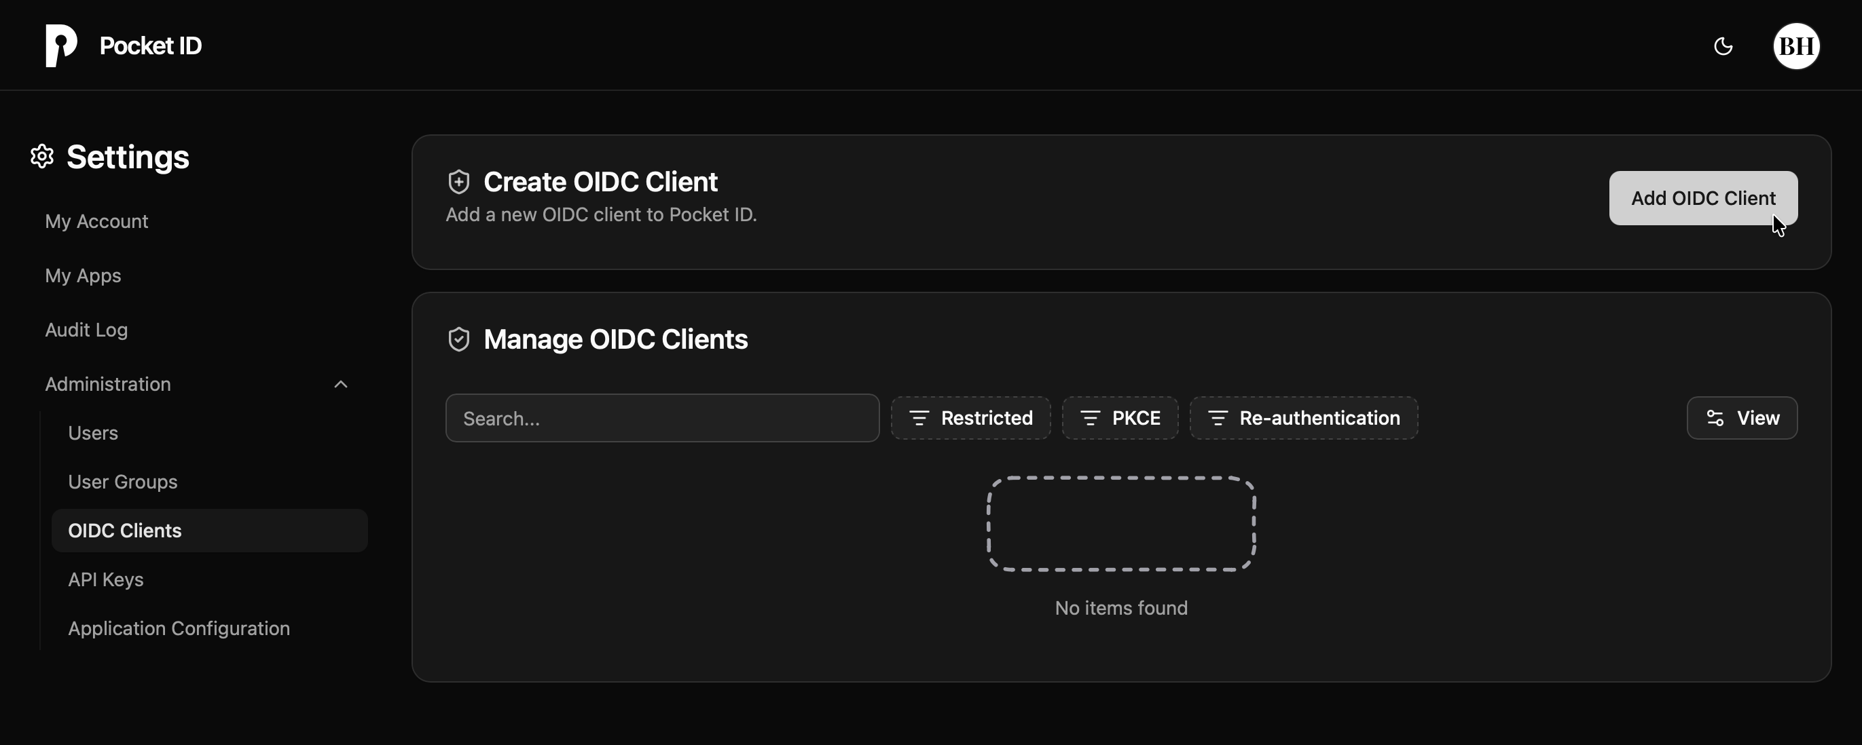Toggle dark mode via the moon icon
Viewport: 1862px width, 745px height.
coord(1724,45)
